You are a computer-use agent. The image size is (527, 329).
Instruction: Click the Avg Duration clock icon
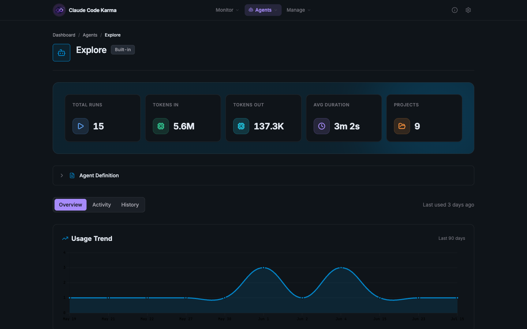click(322, 126)
